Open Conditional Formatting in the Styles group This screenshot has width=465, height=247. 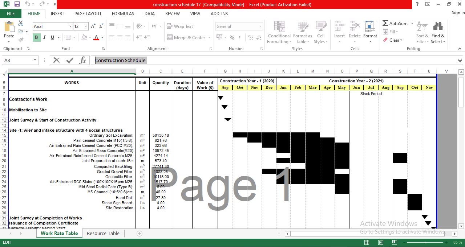[x=279, y=32]
